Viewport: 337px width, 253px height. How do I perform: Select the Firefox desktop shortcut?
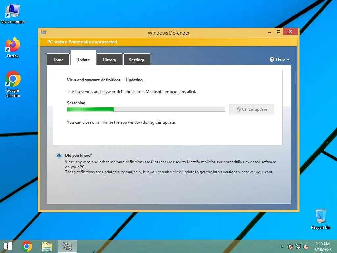(x=13, y=47)
